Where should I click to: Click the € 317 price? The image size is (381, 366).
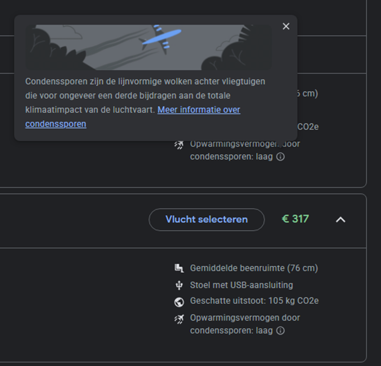[295, 219]
